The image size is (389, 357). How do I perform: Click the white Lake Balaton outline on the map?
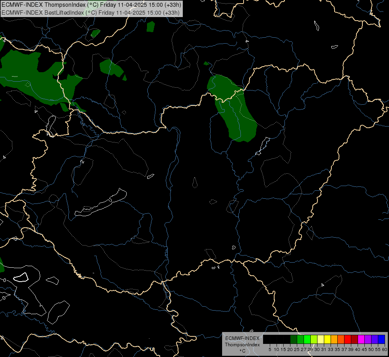(101, 203)
